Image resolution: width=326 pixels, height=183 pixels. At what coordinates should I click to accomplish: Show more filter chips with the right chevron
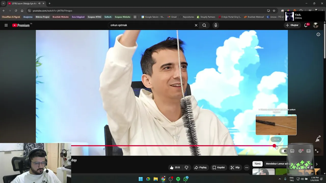click(x=317, y=164)
